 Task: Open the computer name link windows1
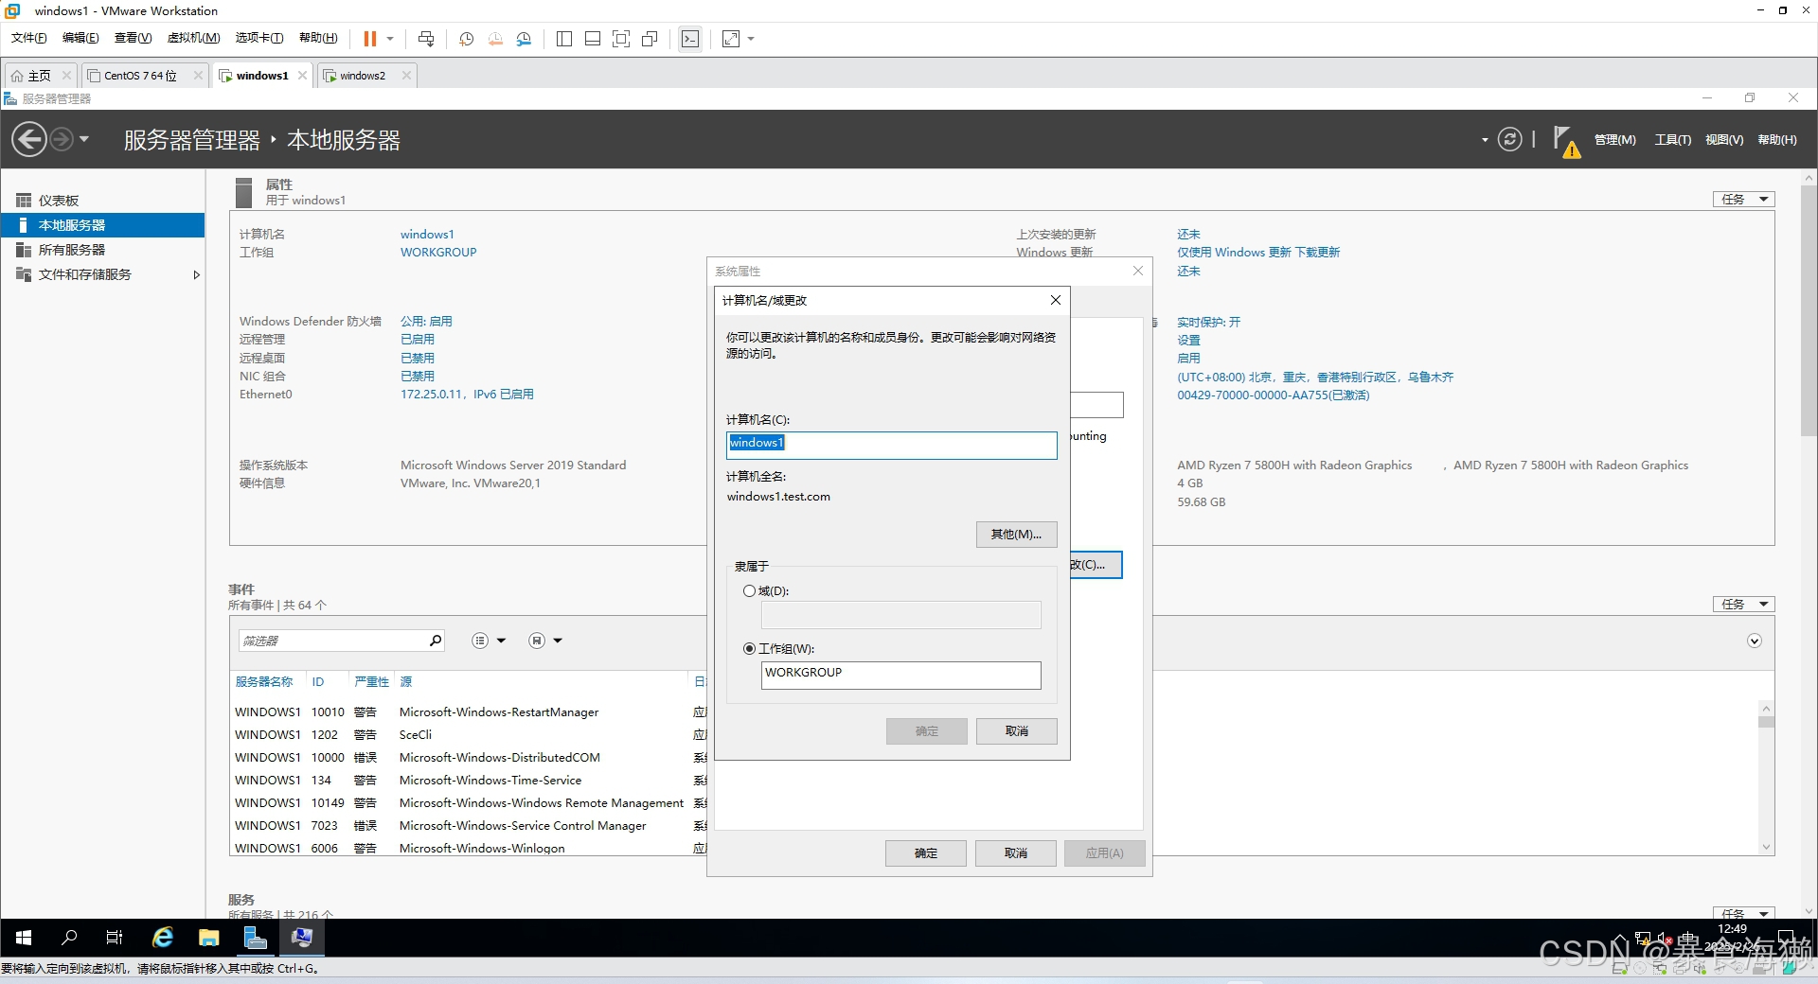coord(427,235)
